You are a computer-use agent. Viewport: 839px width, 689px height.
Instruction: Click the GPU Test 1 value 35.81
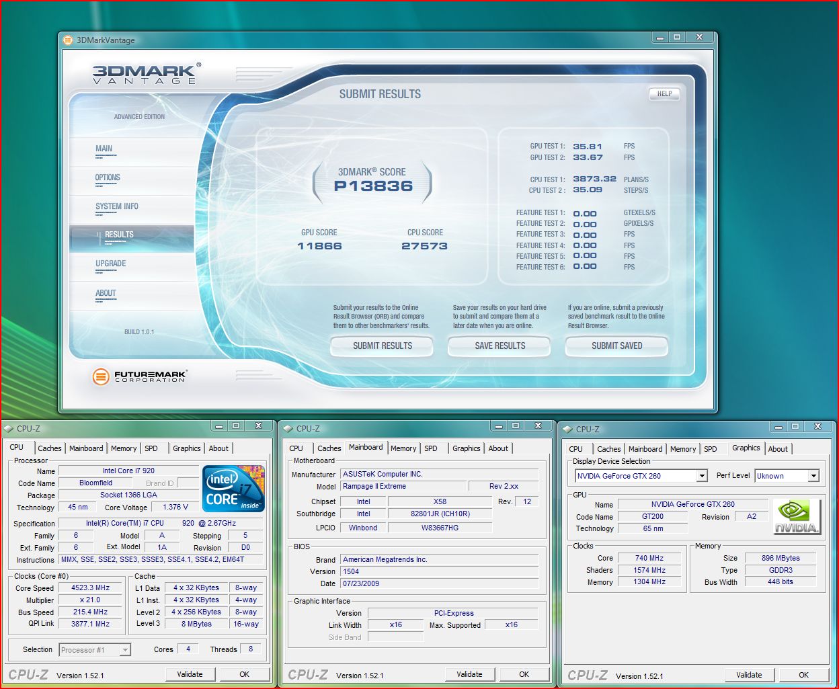pos(588,147)
